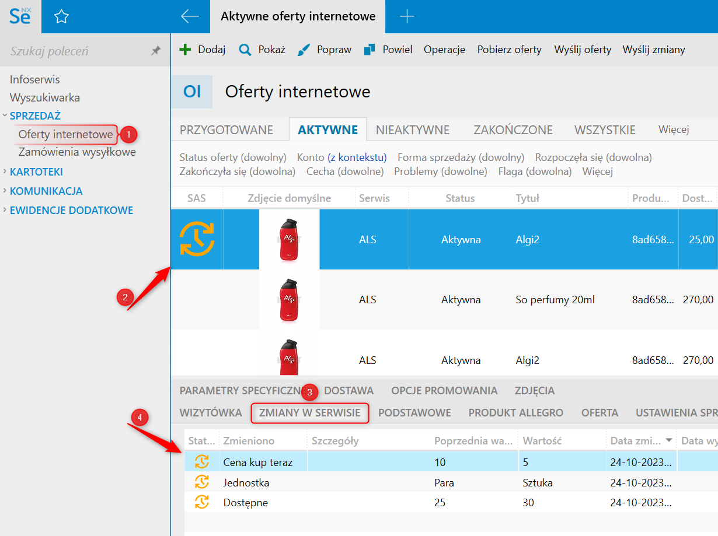The height and width of the screenshot is (536, 718).
Task: Expand the KOMUNIKACJA section
Action: click(5, 191)
